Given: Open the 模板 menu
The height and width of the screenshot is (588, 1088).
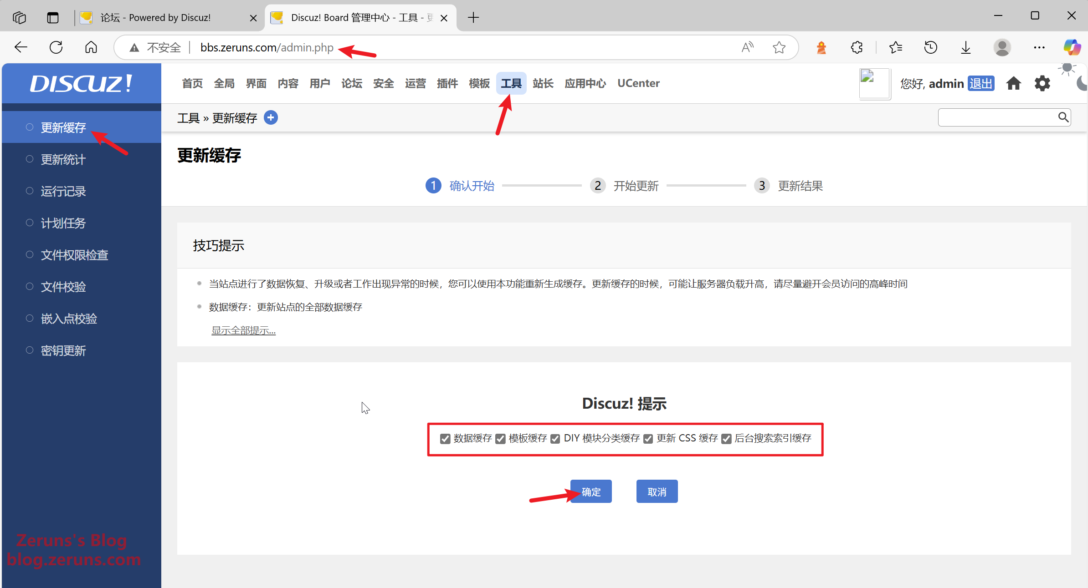Looking at the screenshot, I should pyautogui.click(x=479, y=83).
